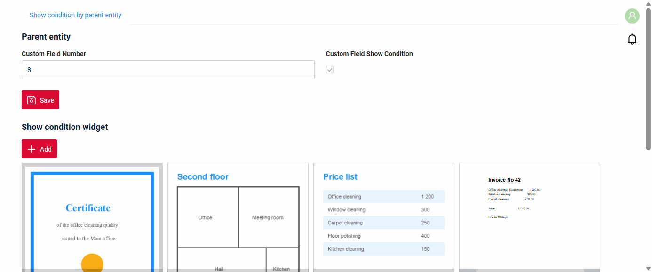Click the "Floor polishing" price row

click(384, 236)
